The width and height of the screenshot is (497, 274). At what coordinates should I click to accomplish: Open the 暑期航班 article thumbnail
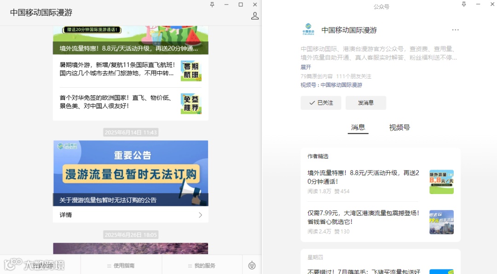tap(191, 71)
